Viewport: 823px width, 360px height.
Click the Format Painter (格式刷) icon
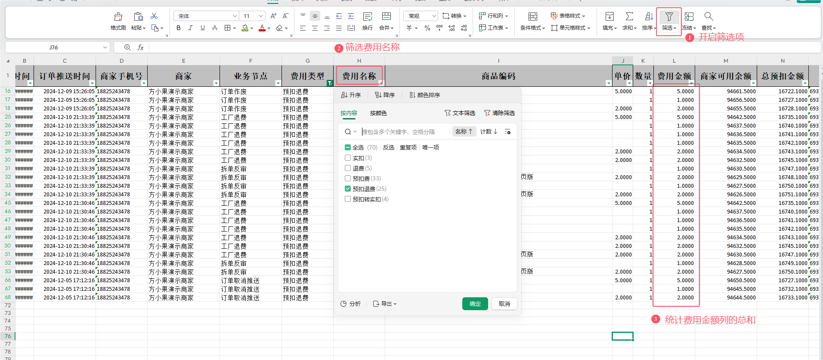(x=118, y=17)
